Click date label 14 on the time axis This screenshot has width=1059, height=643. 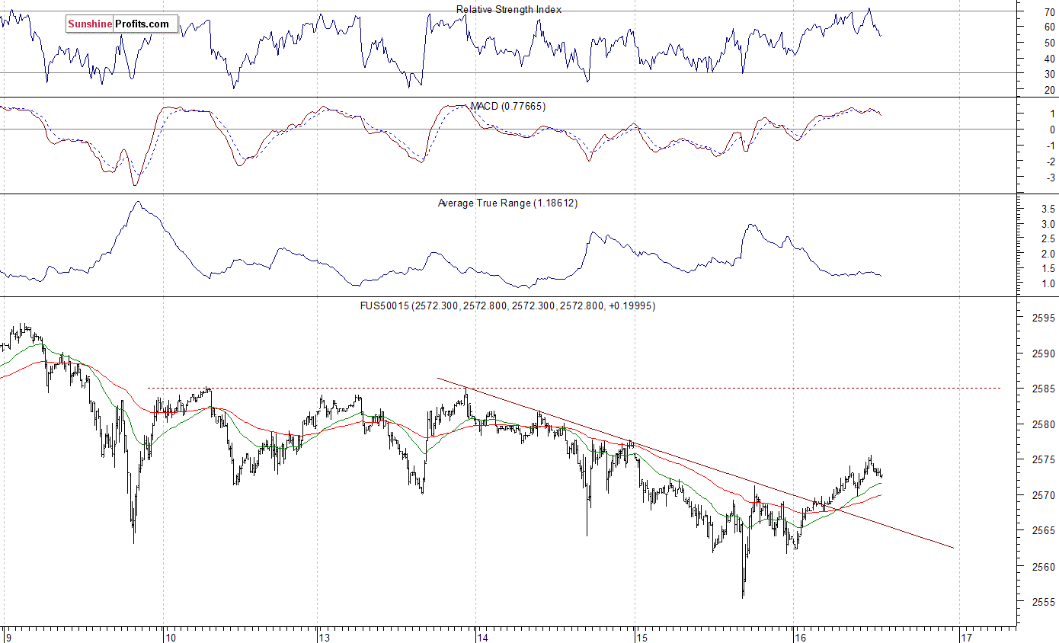click(x=483, y=636)
